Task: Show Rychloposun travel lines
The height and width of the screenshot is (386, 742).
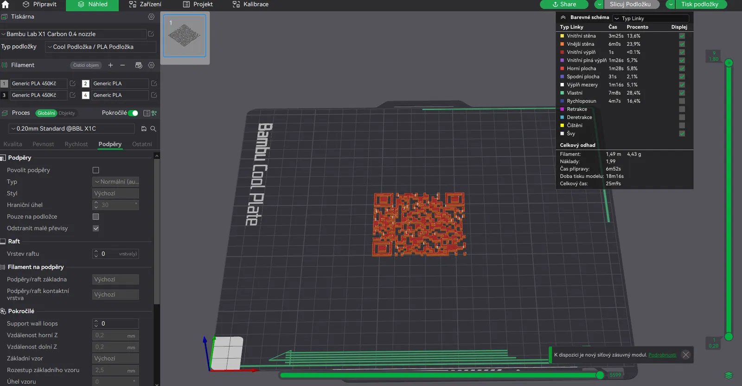Action: pyautogui.click(x=682, y=101)
